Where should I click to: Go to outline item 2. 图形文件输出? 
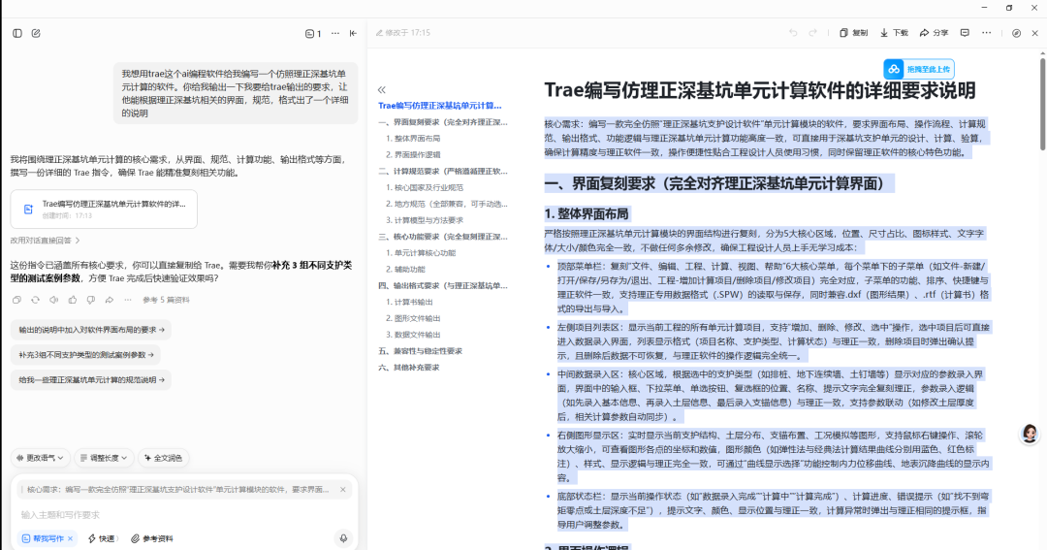click(413, 318)
